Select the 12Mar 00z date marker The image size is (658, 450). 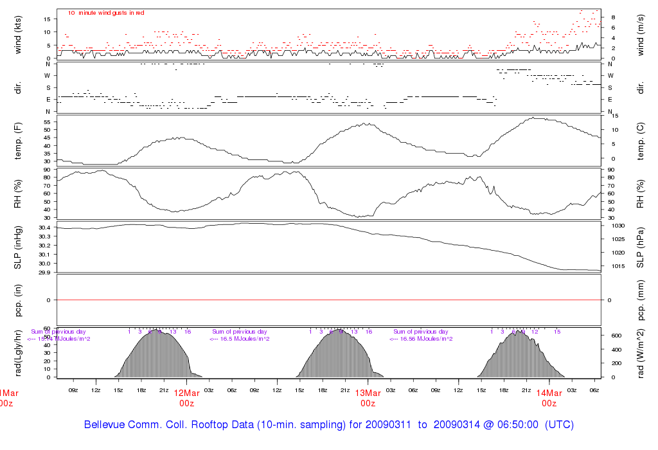click(187, 398)
